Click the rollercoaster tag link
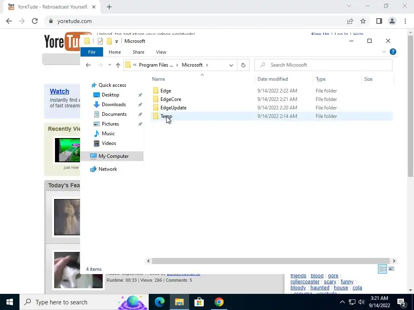Viewport: 414px width, 310px height. 305,282
